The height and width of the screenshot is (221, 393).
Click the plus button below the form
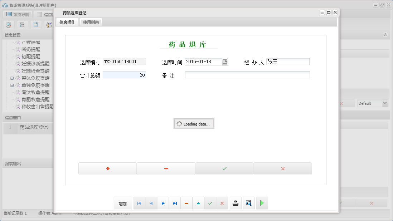(x=107, y=168)
